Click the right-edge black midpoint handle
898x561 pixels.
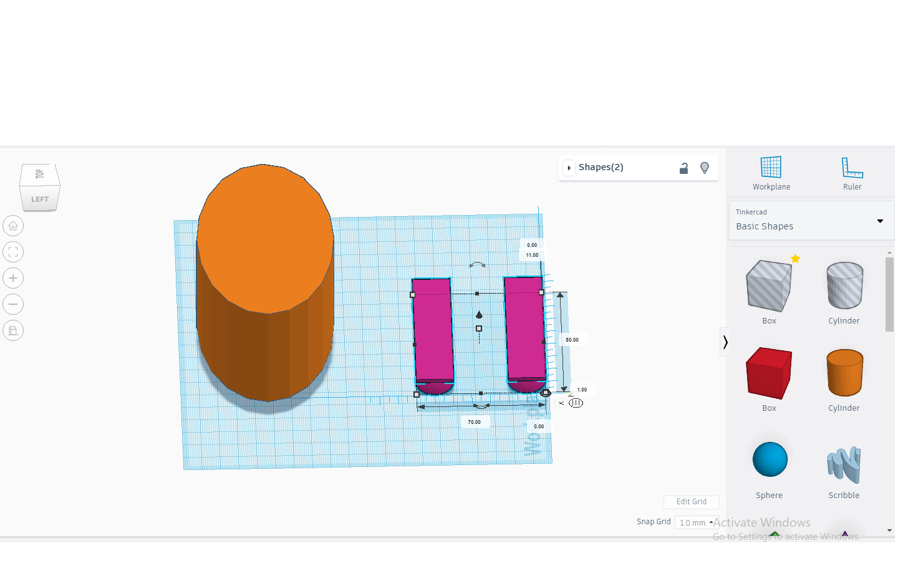click(543, 342)
